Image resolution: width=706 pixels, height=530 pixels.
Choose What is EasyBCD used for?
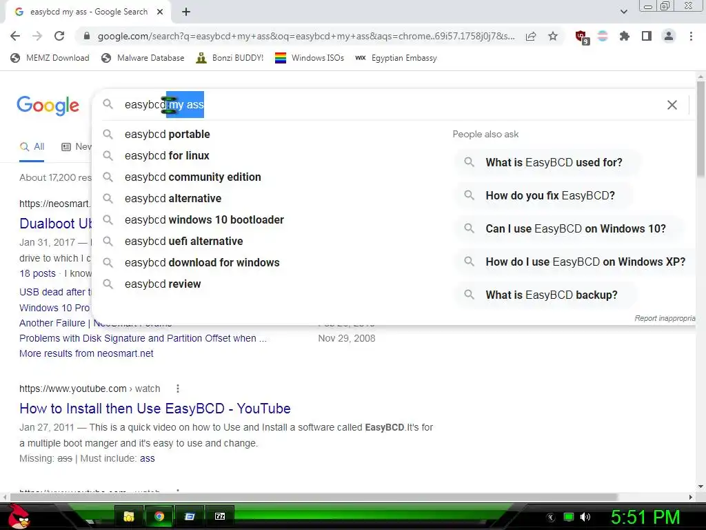[546, 162]
